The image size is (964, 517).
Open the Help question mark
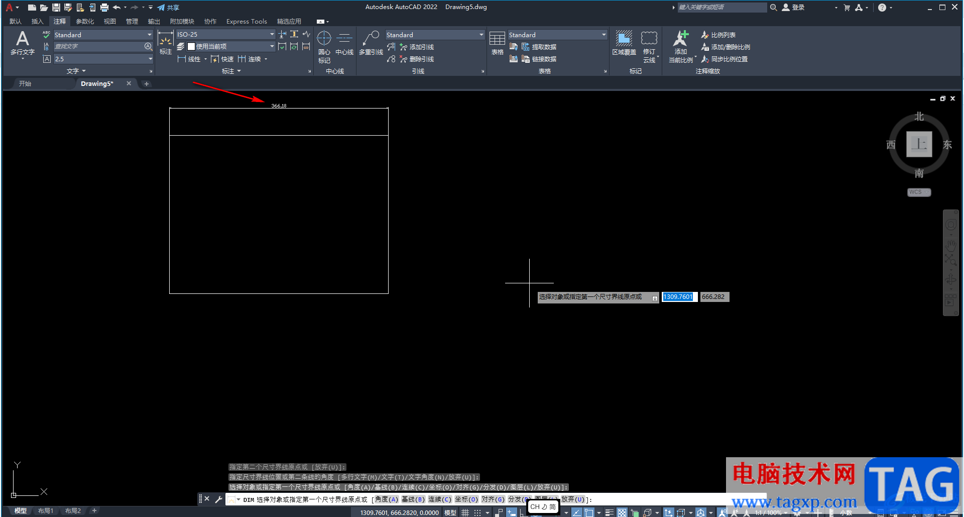(x=882, y=8)
